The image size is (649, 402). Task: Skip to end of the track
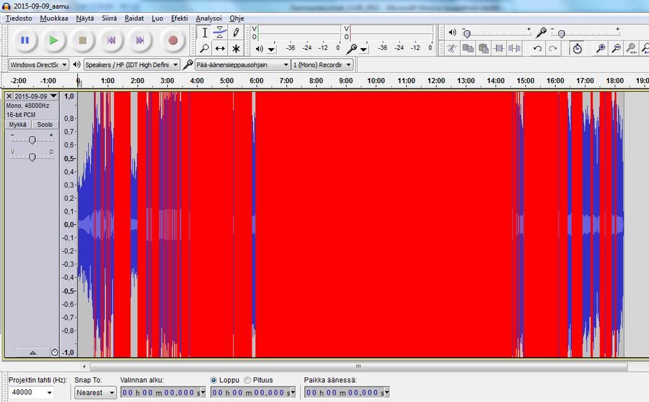pos(140,40)
